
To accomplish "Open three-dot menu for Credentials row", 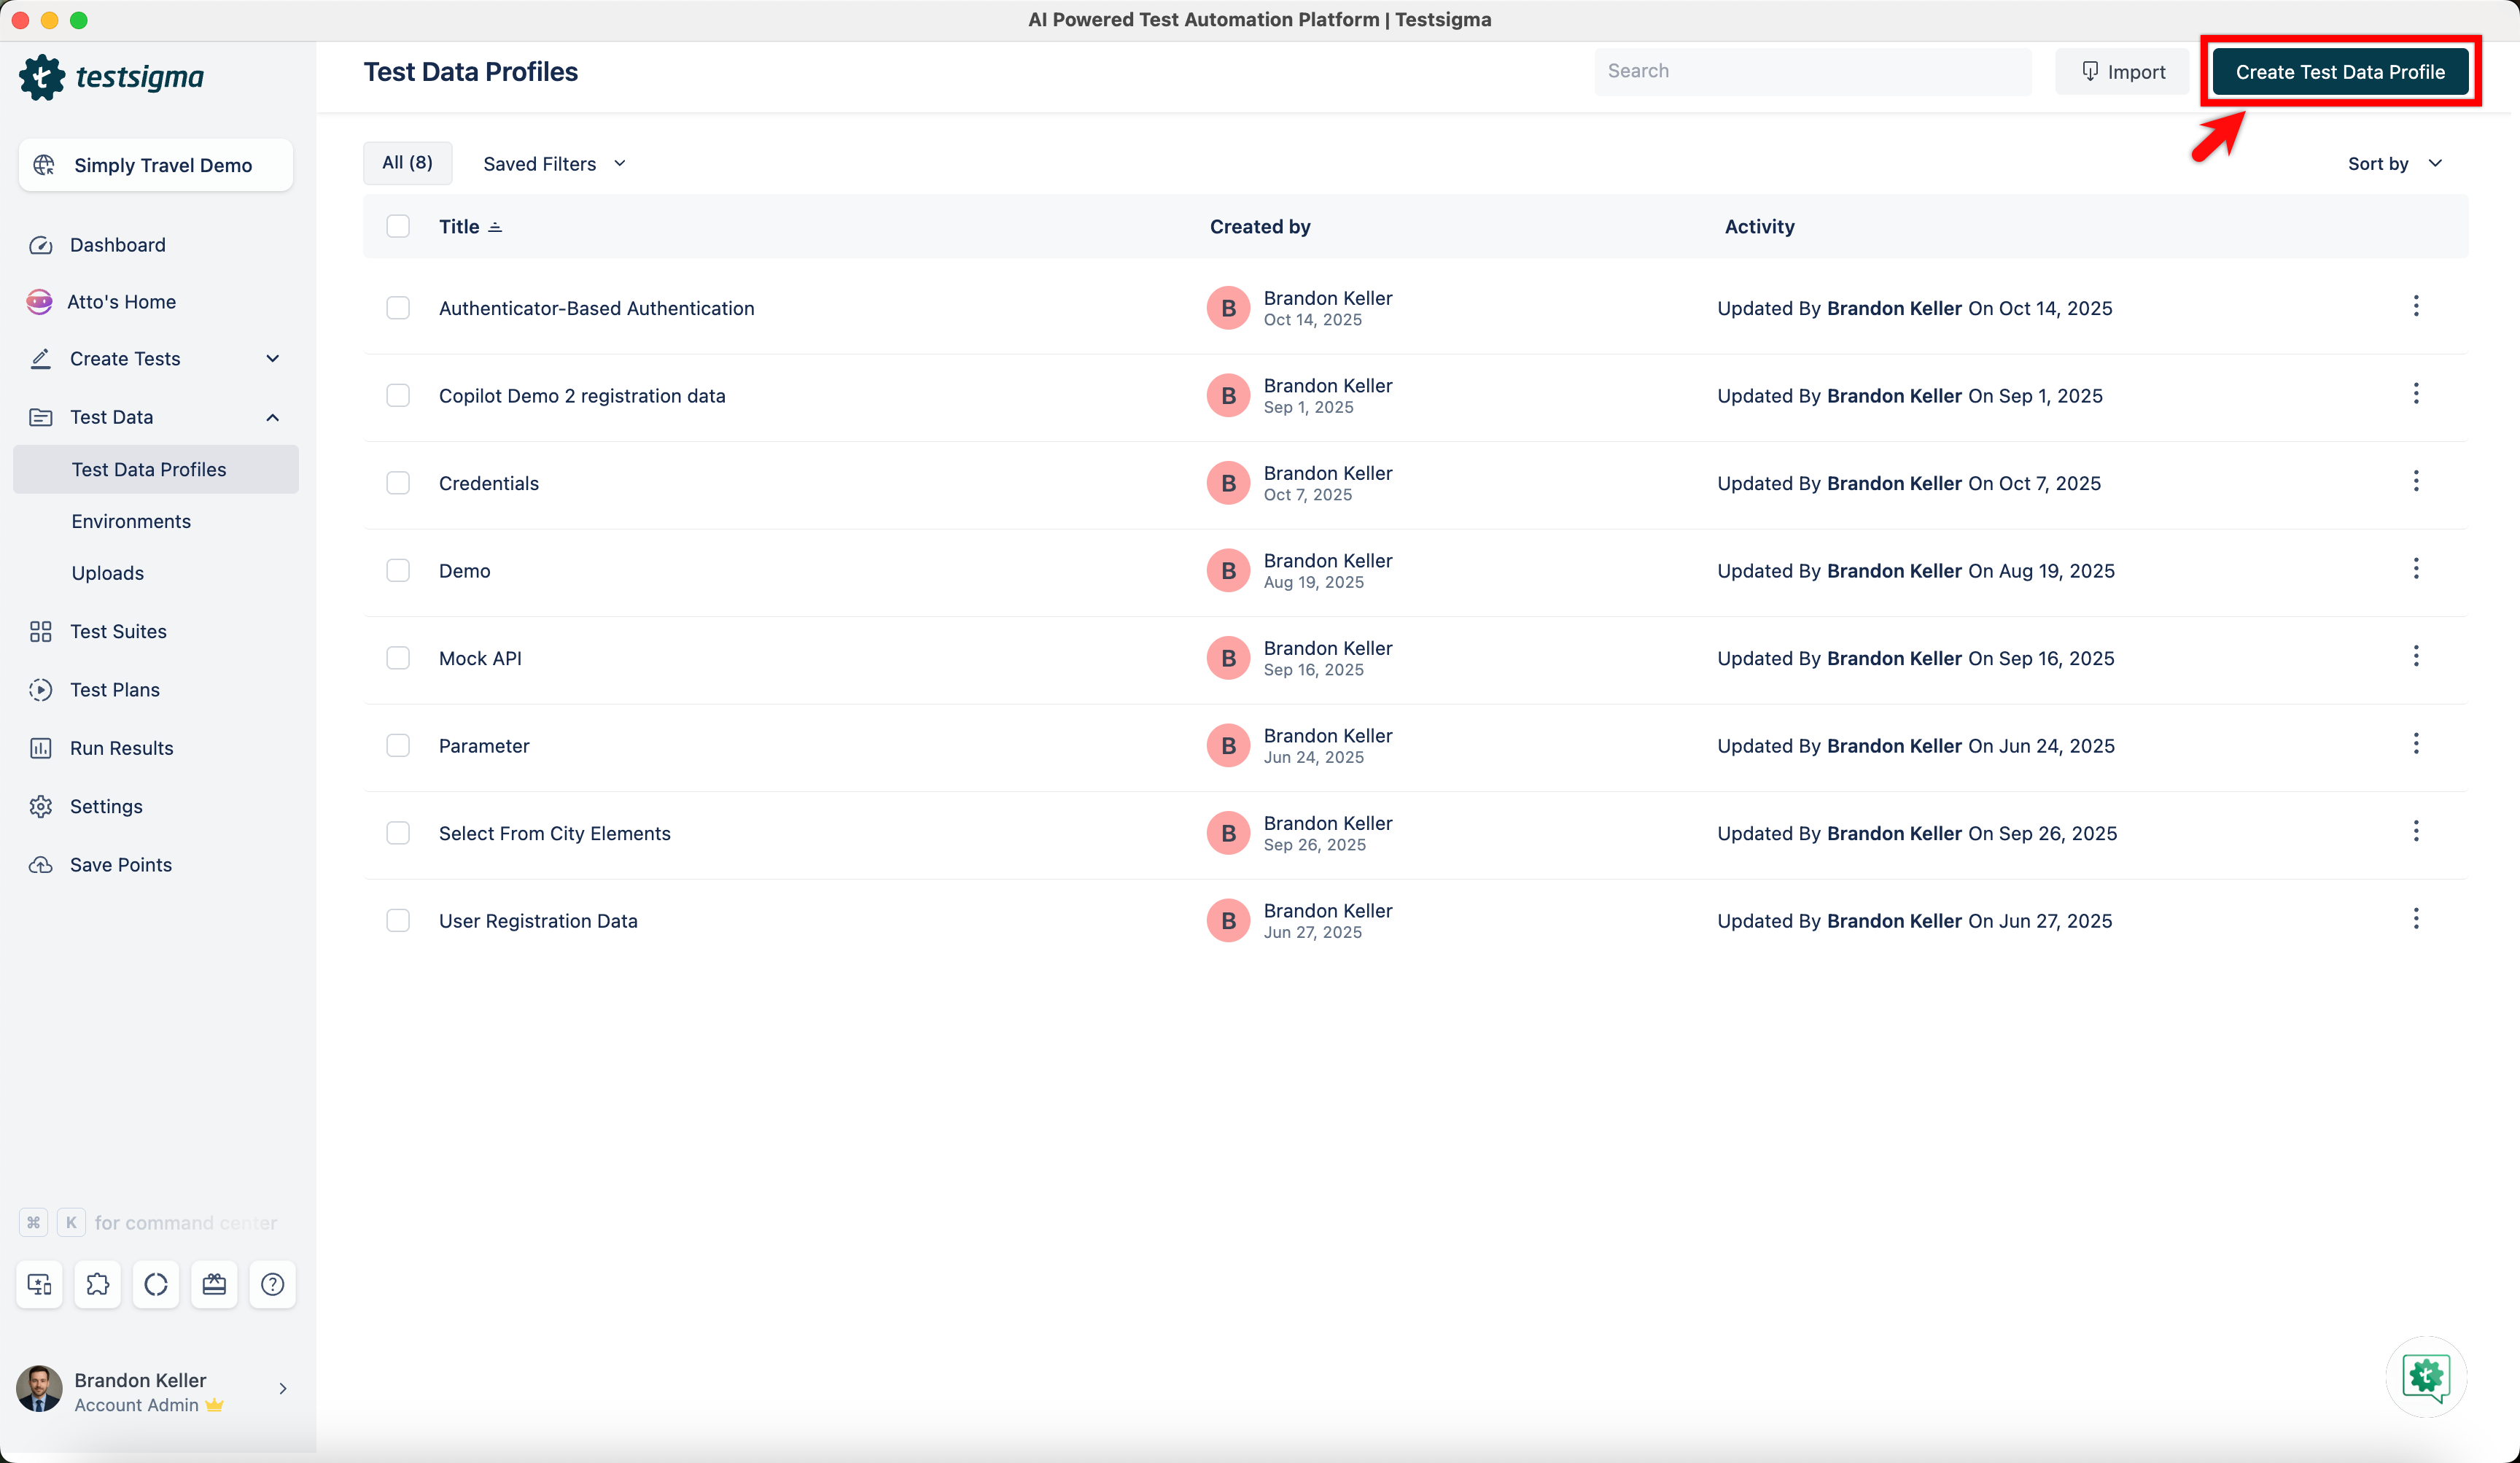I will click(2415, 482).
